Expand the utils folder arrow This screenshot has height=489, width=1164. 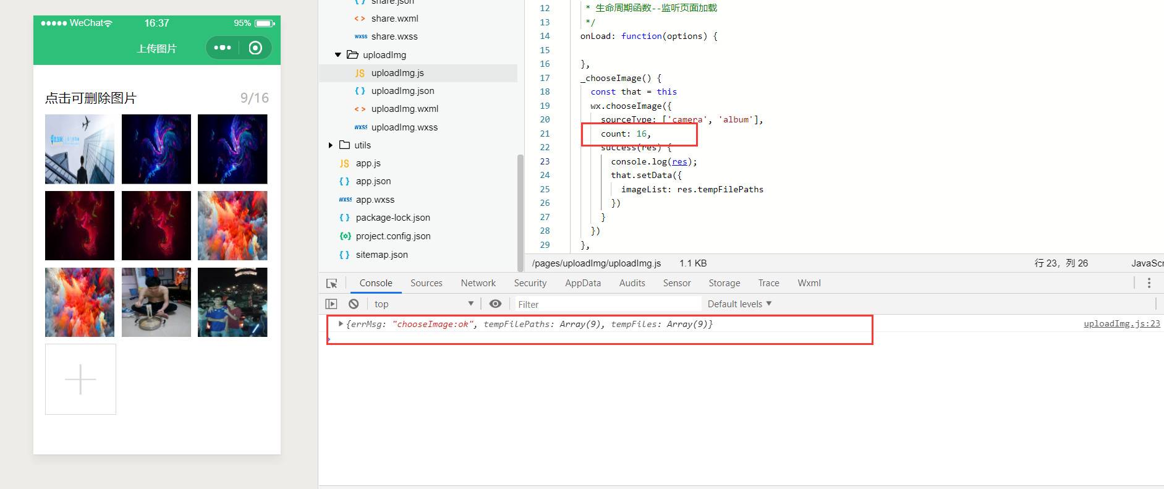coord(331,145)
